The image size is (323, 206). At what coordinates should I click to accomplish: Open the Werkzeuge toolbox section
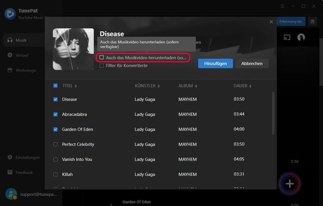point(21,70)
